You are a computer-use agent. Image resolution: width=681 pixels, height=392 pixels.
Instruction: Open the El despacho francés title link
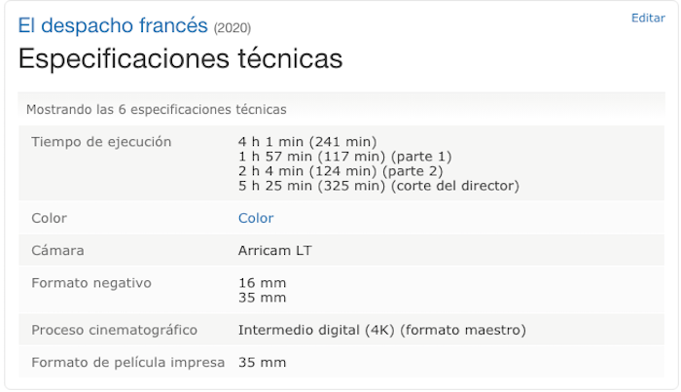pyautogui.click(x=113, y=24)
